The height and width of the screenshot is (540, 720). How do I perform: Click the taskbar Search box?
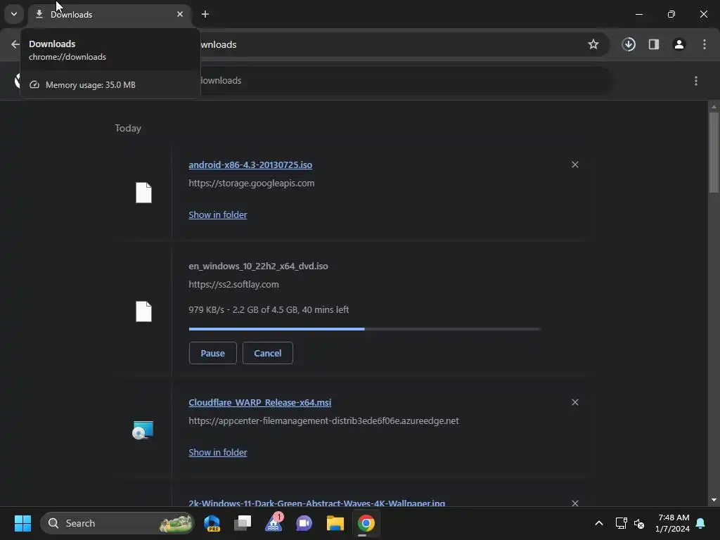pyautogui.click(x=117, y=523)
